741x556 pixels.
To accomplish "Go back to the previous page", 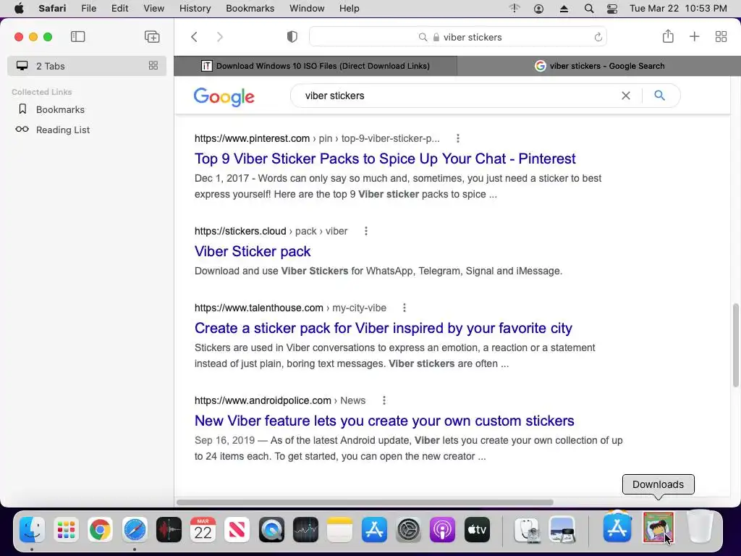I will 194,37.
